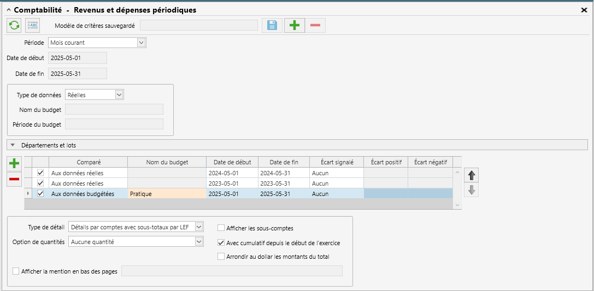Click the Écart positif column header
Screen dimensions: 594x291
pyautogui.click(x=386, y=162)
